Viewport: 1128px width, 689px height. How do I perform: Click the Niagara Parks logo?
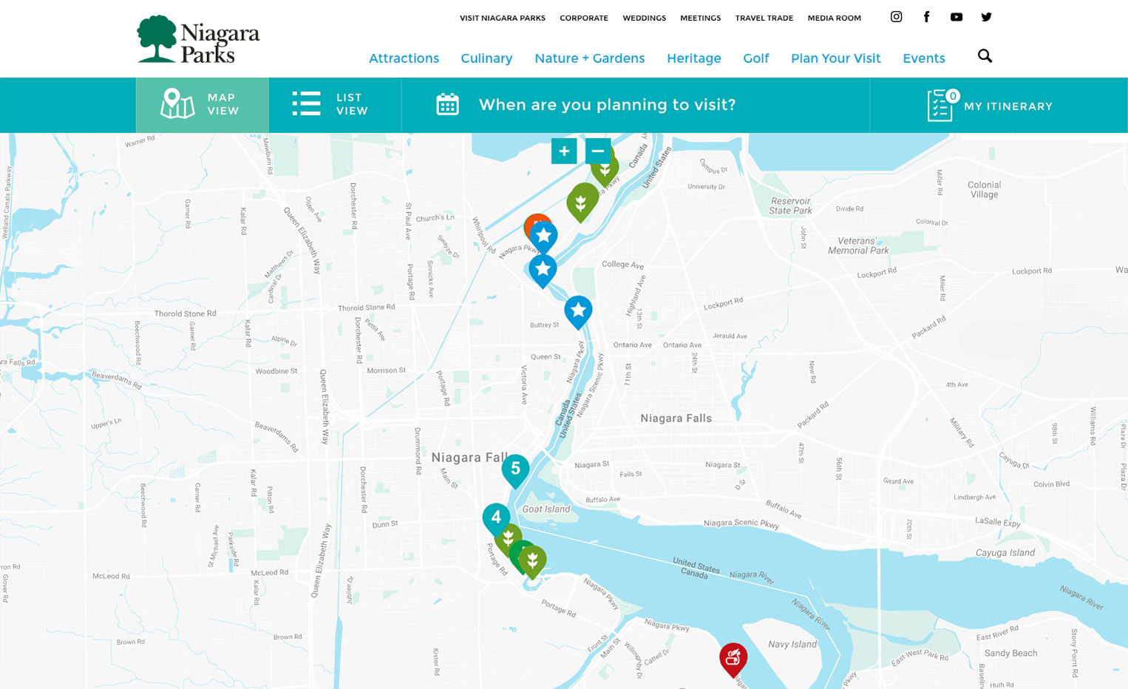pos(198,39)
